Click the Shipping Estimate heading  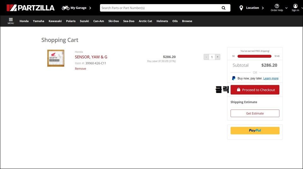(x=244, y=102)
